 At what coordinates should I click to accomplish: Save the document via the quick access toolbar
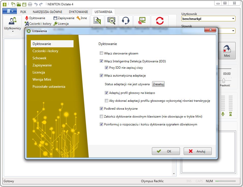24,4
